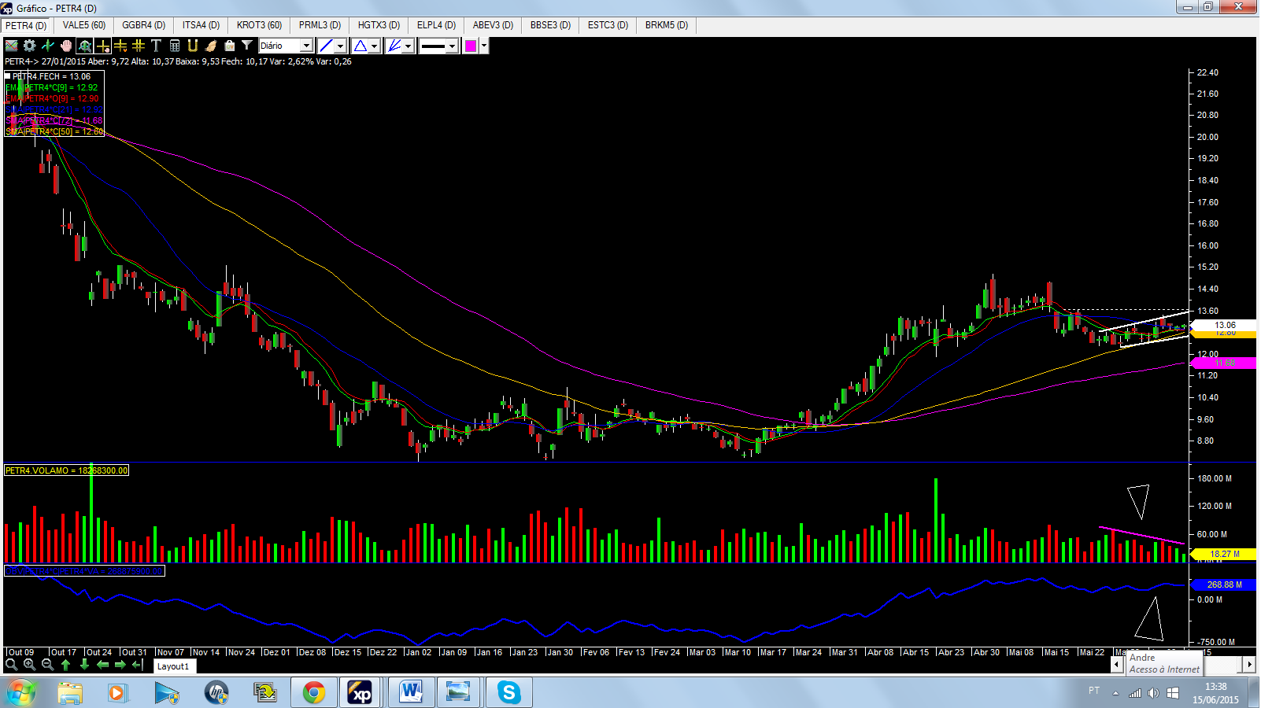Select the hand pan tool
Screen dimensions: 1261x708
[x=66, y=46]
